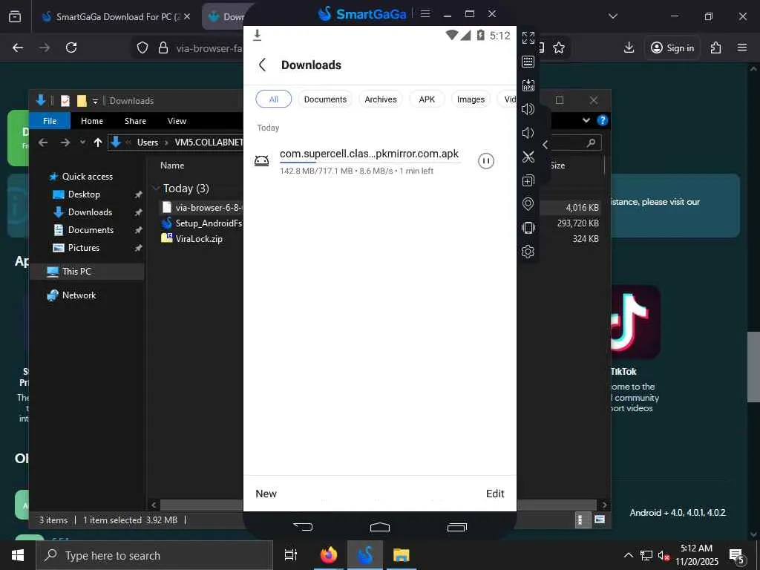This screenshot has width=760, height=570.
Task: Open the Share ribbon tab in File Explorer
Action: click(135, 121)
